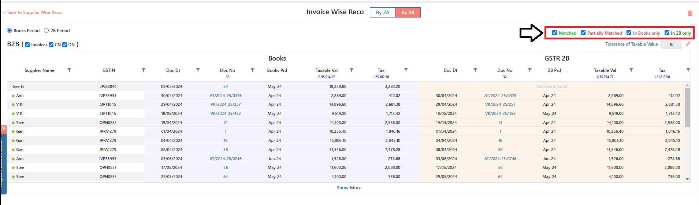Open filter on Books Doc No column
699x205 pixels.
click(x=253, y=70)
